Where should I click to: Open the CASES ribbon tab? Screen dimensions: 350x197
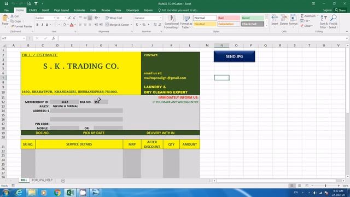click(x=33, y=10)
